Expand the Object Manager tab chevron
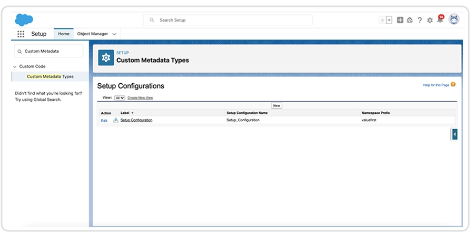This screenshot has height=234, width=474. tap(114, 34)
